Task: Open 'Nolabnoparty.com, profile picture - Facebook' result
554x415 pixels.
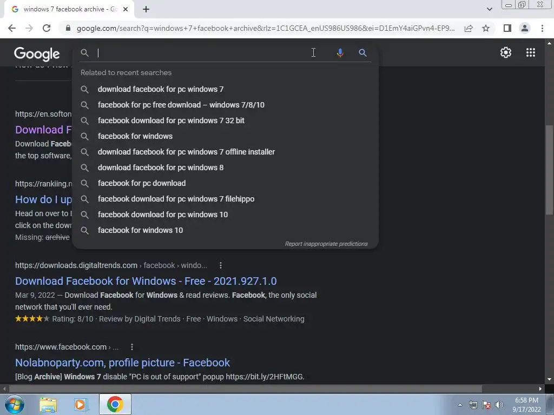Action: pos(122,363)
